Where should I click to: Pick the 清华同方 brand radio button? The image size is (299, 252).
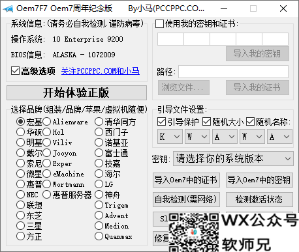tap(99, 122)
